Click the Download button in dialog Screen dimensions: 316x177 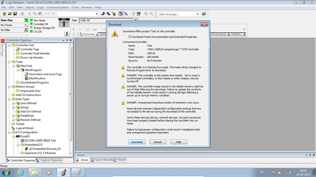137,142
